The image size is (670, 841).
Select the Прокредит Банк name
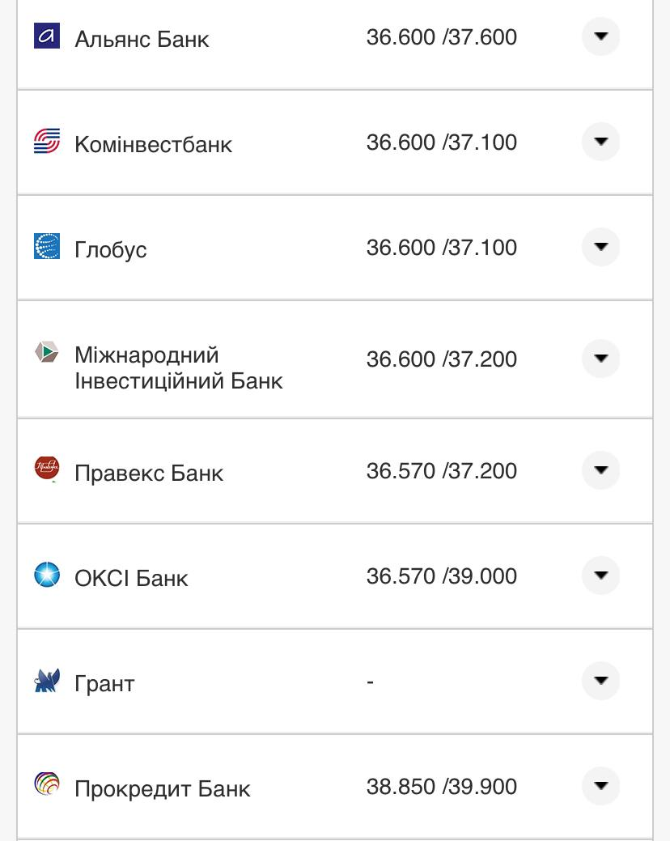click(x=163, y=788)
